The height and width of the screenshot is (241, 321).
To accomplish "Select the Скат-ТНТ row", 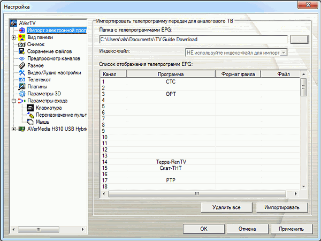I will [200, 168].
